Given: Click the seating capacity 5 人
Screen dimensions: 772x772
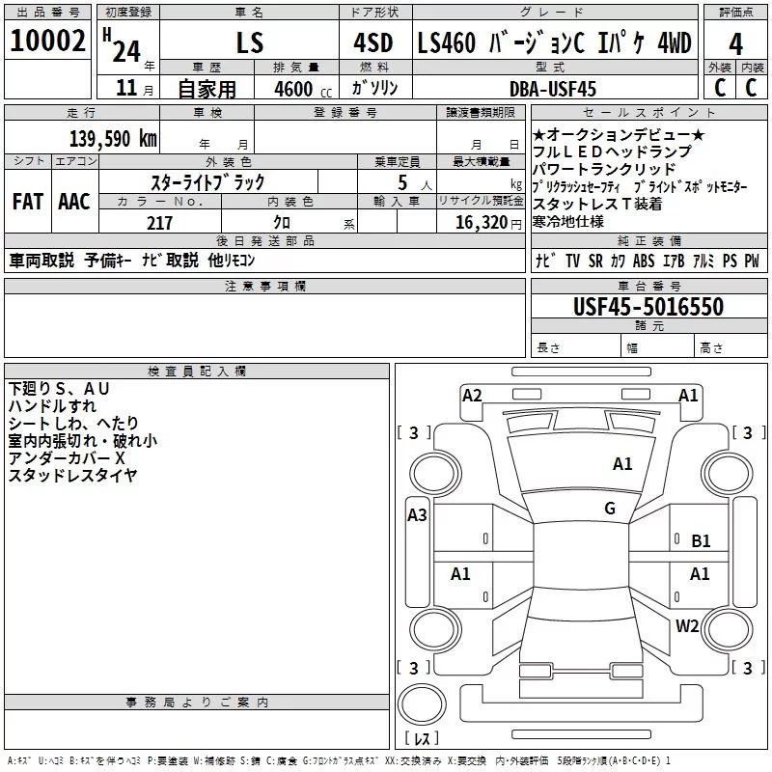Looking at the screenshot, I should (x=415, y=183).
